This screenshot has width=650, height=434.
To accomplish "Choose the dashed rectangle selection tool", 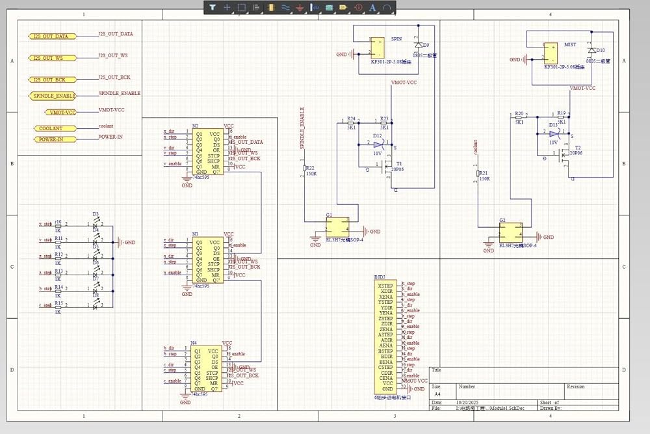I will tap(241, 8).
